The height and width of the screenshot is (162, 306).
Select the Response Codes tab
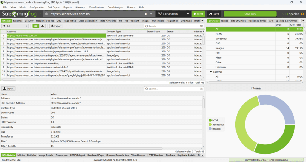(45, 21)
